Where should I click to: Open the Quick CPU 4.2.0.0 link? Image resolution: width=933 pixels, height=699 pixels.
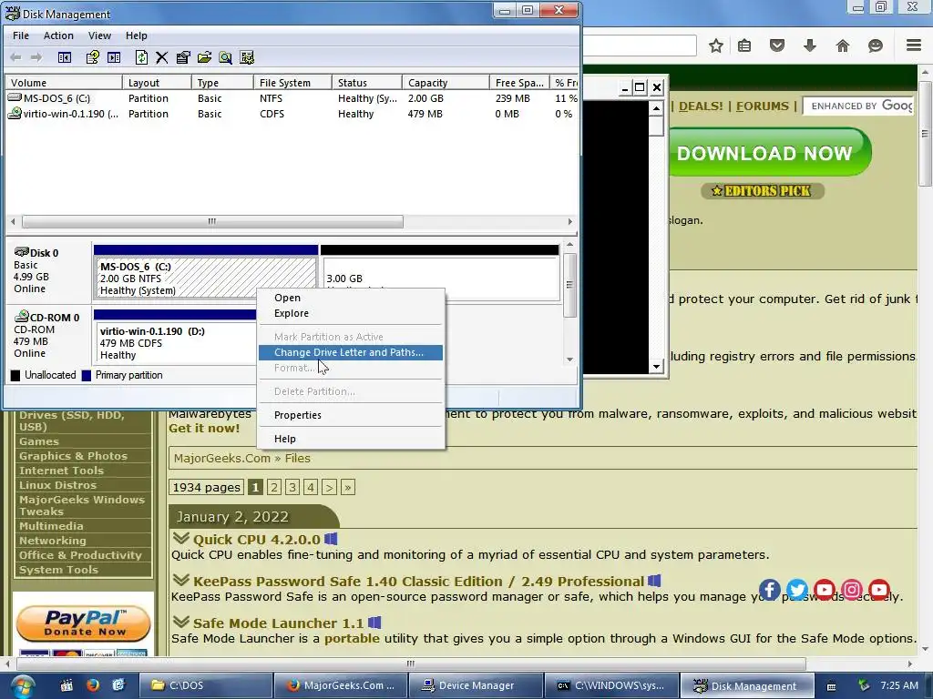pyautogui.click(x=256, y=540)
